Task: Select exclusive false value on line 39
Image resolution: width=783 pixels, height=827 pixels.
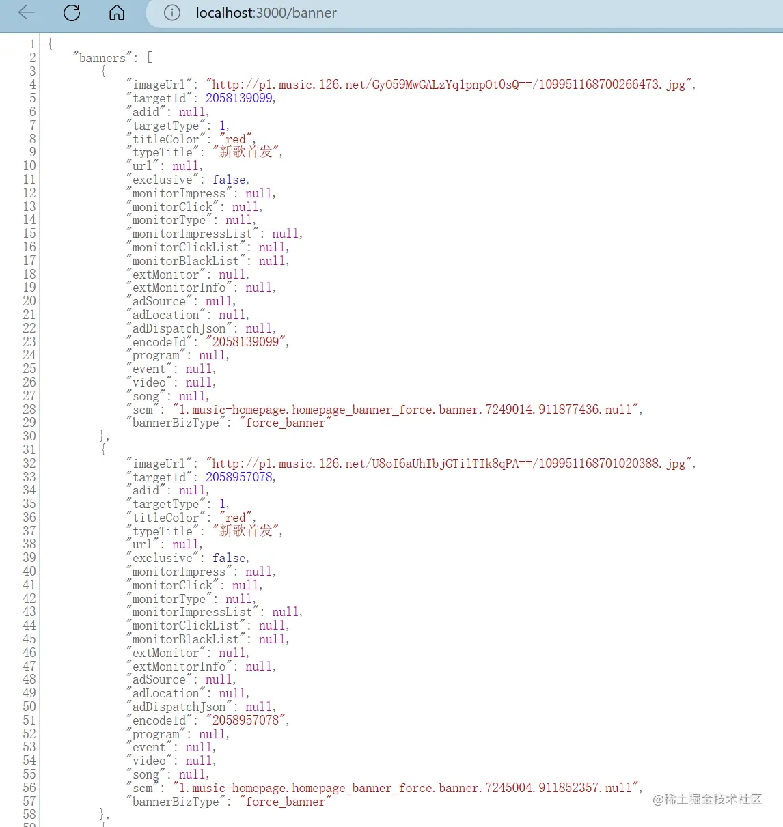Action: tap(229, 558)
